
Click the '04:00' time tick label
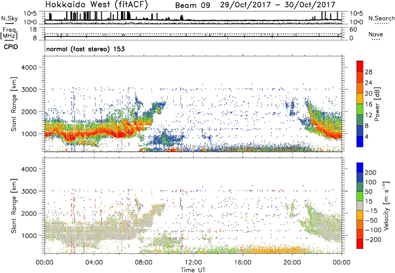(x=94, y=263)
